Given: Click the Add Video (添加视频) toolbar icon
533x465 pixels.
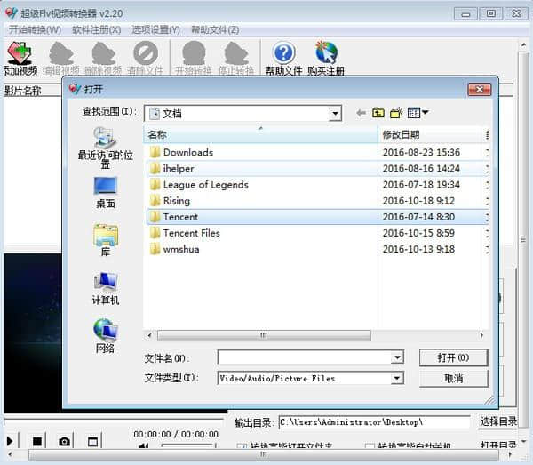Looking at the screenshot, I should [x=20, y=56].
